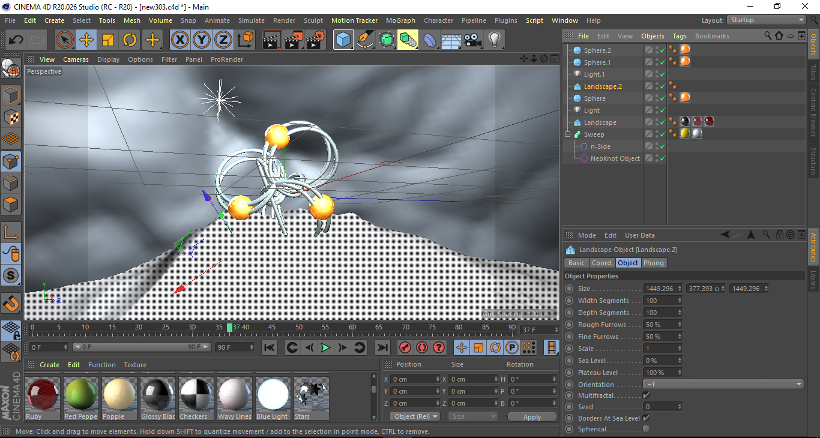Select the Live Selection tool
This screenshot has height=438, width=820.
click(65, 40)
